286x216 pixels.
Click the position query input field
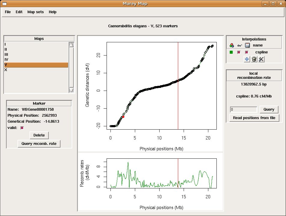(244, 109)
